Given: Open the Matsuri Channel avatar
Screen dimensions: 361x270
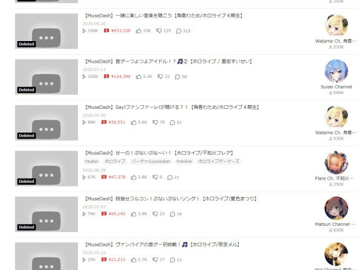Looking at the screenshot, I should pyautogui.click(x=336, y=208).
